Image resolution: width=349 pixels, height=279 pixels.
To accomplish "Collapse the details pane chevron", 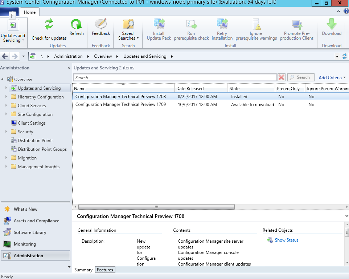I will pos(346,216).
